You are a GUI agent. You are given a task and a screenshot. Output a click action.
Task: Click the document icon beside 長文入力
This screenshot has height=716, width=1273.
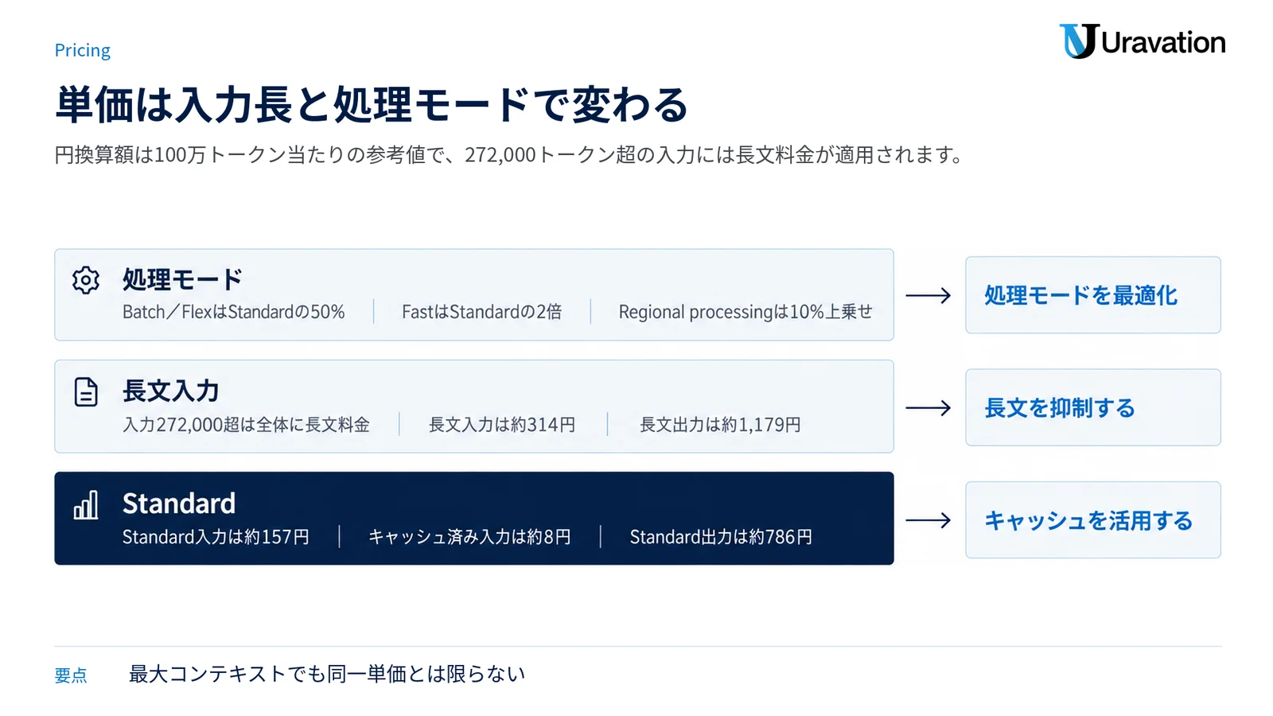click(x=86, y=392)
